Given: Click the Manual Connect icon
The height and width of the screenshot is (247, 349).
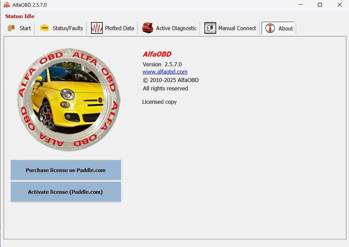Looking at the screenshot, I should click(210, 28).
